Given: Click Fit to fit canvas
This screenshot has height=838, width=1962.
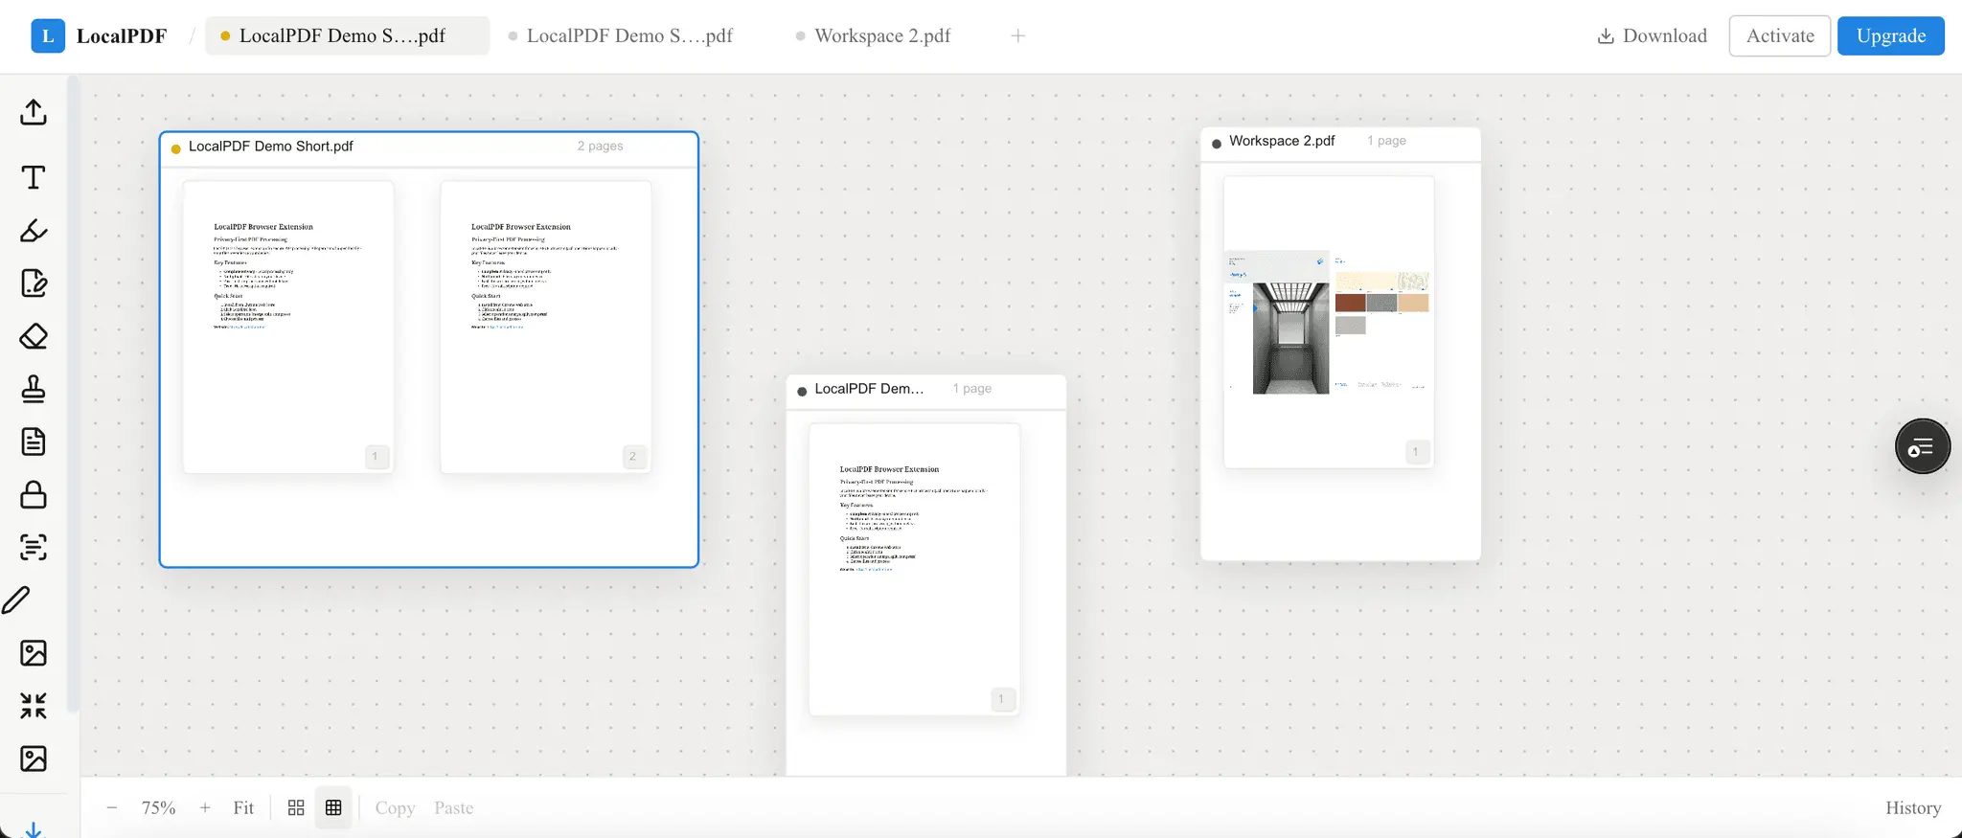Looking at the screenshot, I should click(x=243, y=807).
